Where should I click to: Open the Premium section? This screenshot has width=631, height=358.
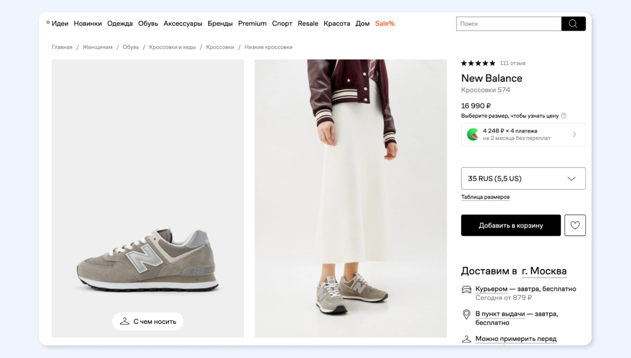click(252, 24)
